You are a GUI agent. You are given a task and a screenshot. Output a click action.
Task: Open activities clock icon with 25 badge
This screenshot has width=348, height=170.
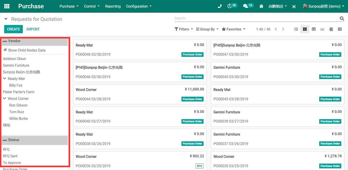click(230, 6)
